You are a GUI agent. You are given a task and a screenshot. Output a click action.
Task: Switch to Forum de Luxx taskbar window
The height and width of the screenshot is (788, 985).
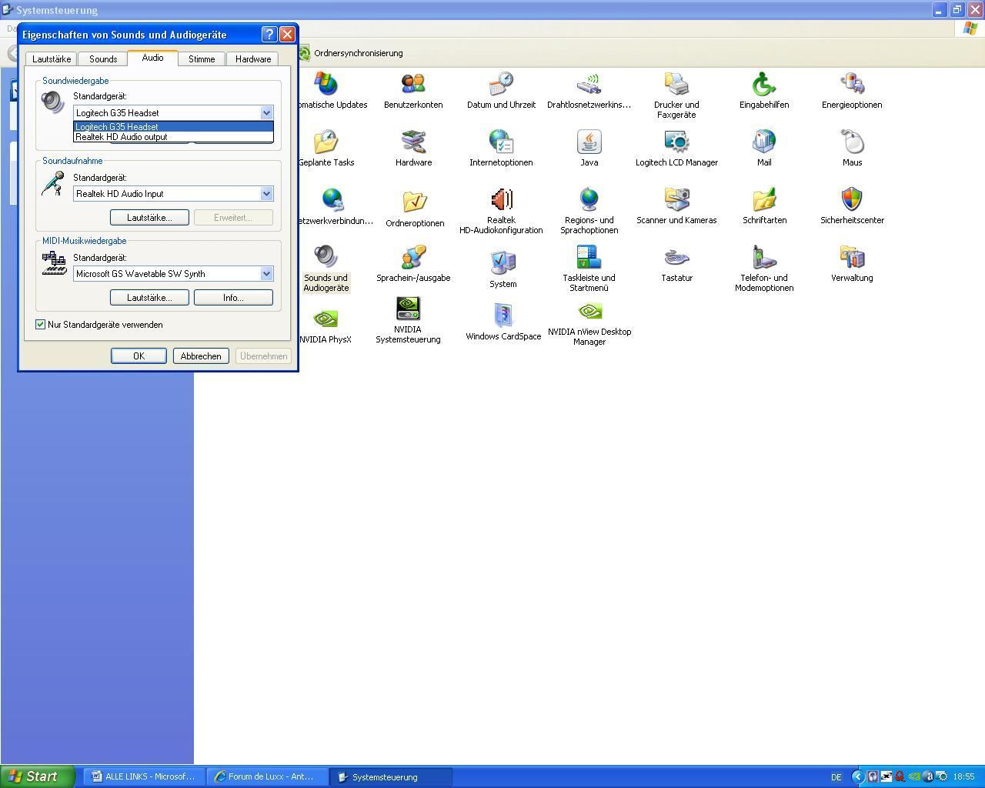click(267, 777)
